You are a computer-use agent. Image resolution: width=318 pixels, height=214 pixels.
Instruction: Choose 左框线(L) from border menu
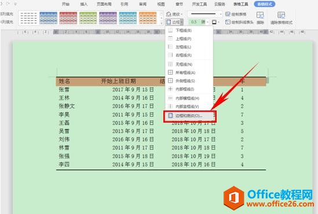coord(189,47)
